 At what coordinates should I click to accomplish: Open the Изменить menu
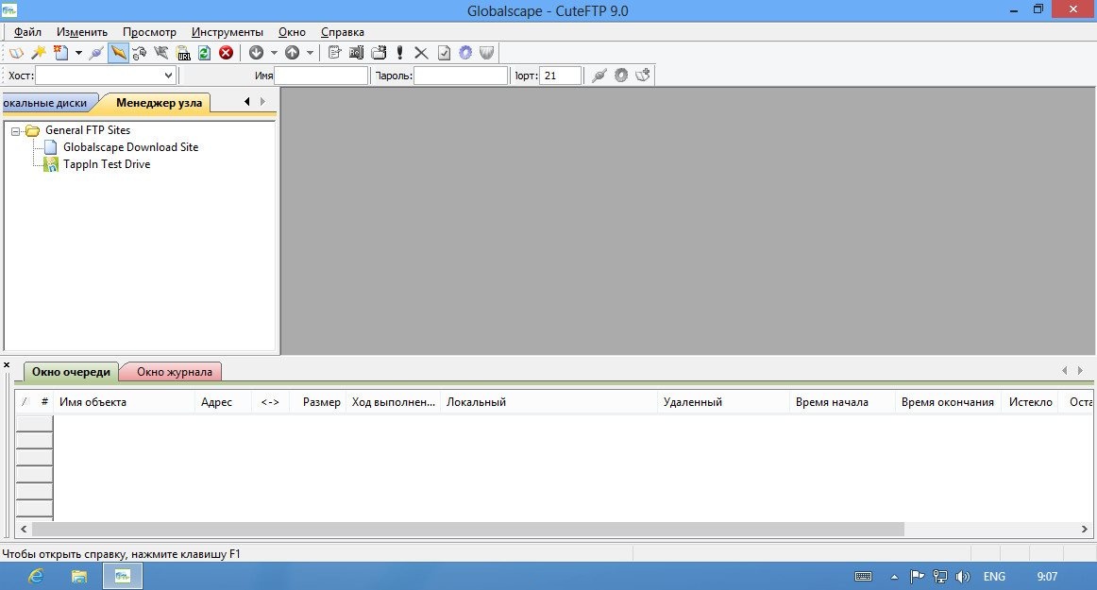click(x=82, y=32)
